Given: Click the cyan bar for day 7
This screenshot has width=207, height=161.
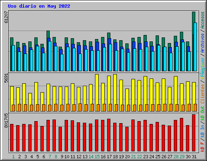Looking at the screenshot, I should click(50, 56).
